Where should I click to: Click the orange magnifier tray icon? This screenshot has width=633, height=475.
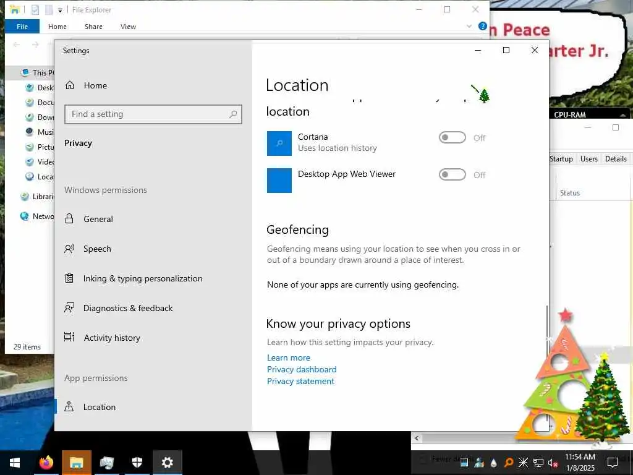point(509,463)
